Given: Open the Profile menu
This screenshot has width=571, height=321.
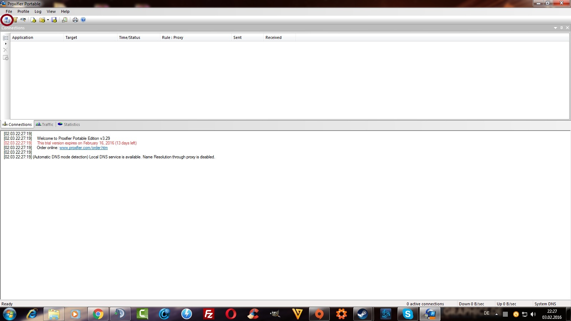Looking at the screenshot, I should tap(23, 11).
